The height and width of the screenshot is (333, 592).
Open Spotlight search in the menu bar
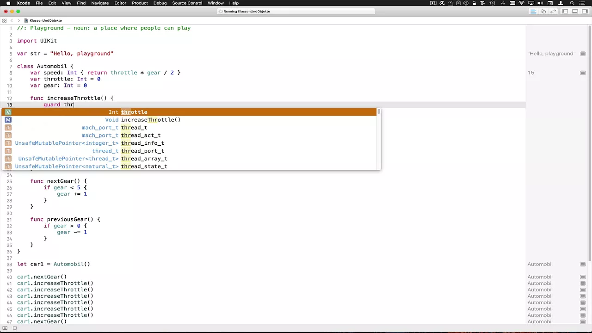[x=573, y=3]
